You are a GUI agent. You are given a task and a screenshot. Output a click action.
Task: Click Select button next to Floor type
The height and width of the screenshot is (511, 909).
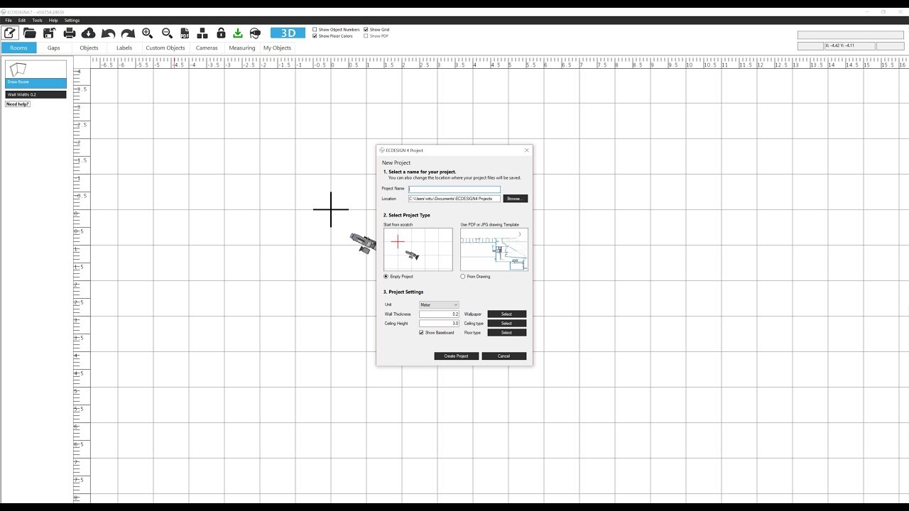[506, 332]
